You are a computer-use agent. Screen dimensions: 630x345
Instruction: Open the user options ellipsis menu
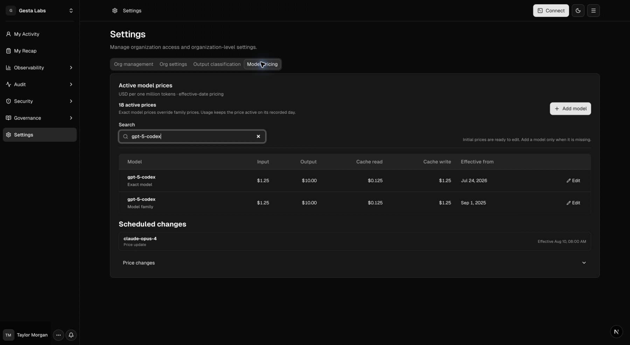(58, 335)
